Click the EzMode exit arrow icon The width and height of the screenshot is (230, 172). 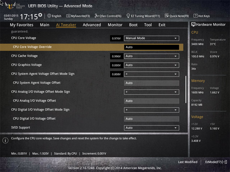tap(225, 162)
